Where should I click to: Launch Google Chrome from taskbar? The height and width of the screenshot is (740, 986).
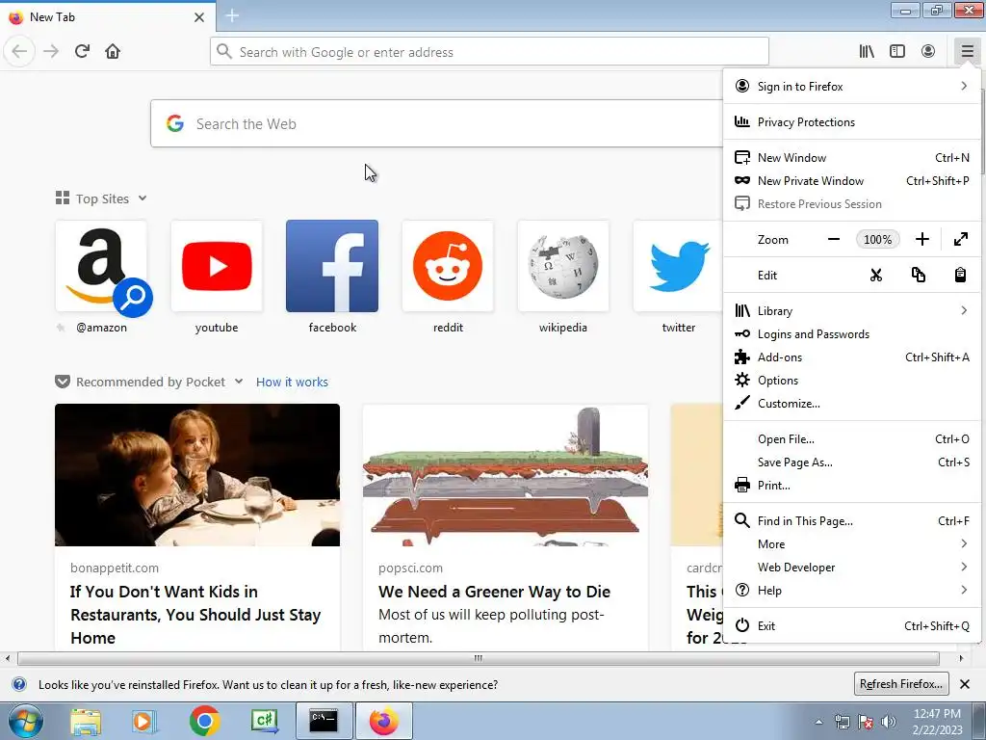(204, 722)
